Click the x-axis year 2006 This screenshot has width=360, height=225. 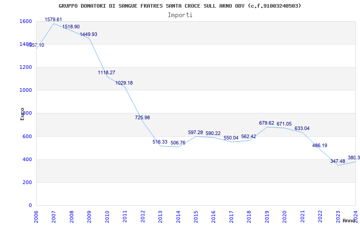pyautogui.click(x=36, y=217)
